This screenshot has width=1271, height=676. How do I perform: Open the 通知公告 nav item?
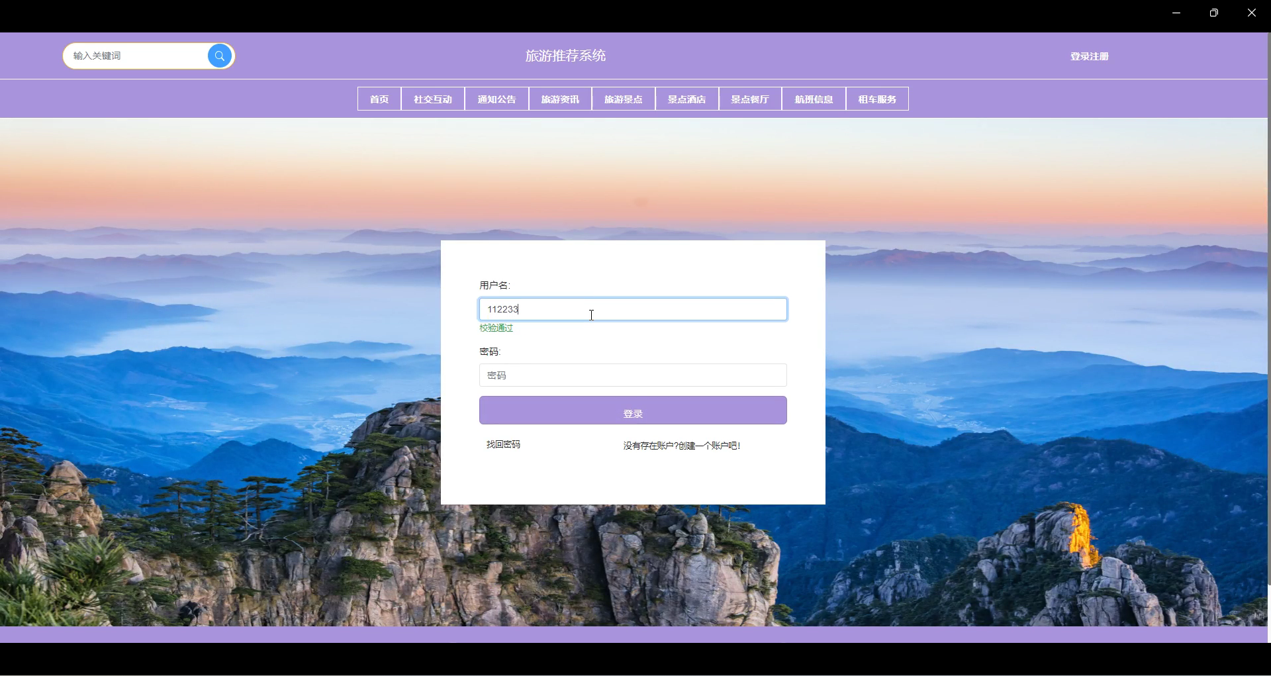496,99
